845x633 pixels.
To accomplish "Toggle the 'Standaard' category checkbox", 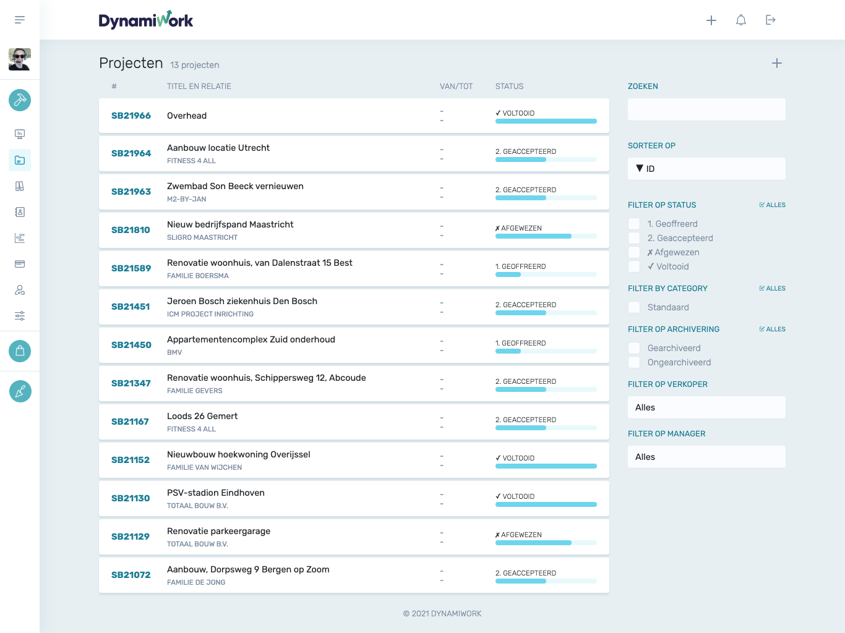I will tap(634, 307).
